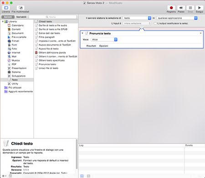Open the Voce dropdown showing Alice

104,40
